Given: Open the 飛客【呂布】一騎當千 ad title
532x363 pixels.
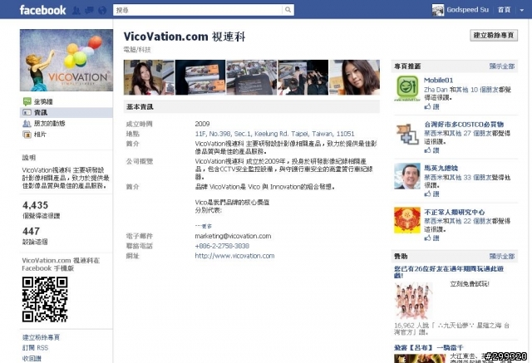Looking at the screenshot, I should click(429, 348).
